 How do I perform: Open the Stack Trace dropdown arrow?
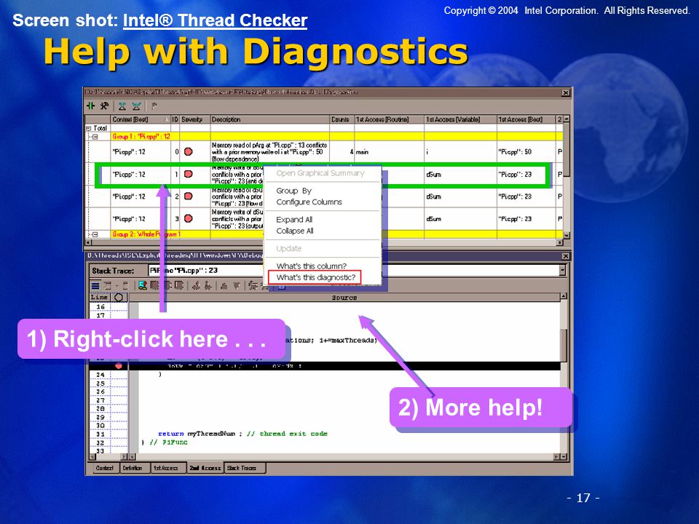[x=562, y=271]
